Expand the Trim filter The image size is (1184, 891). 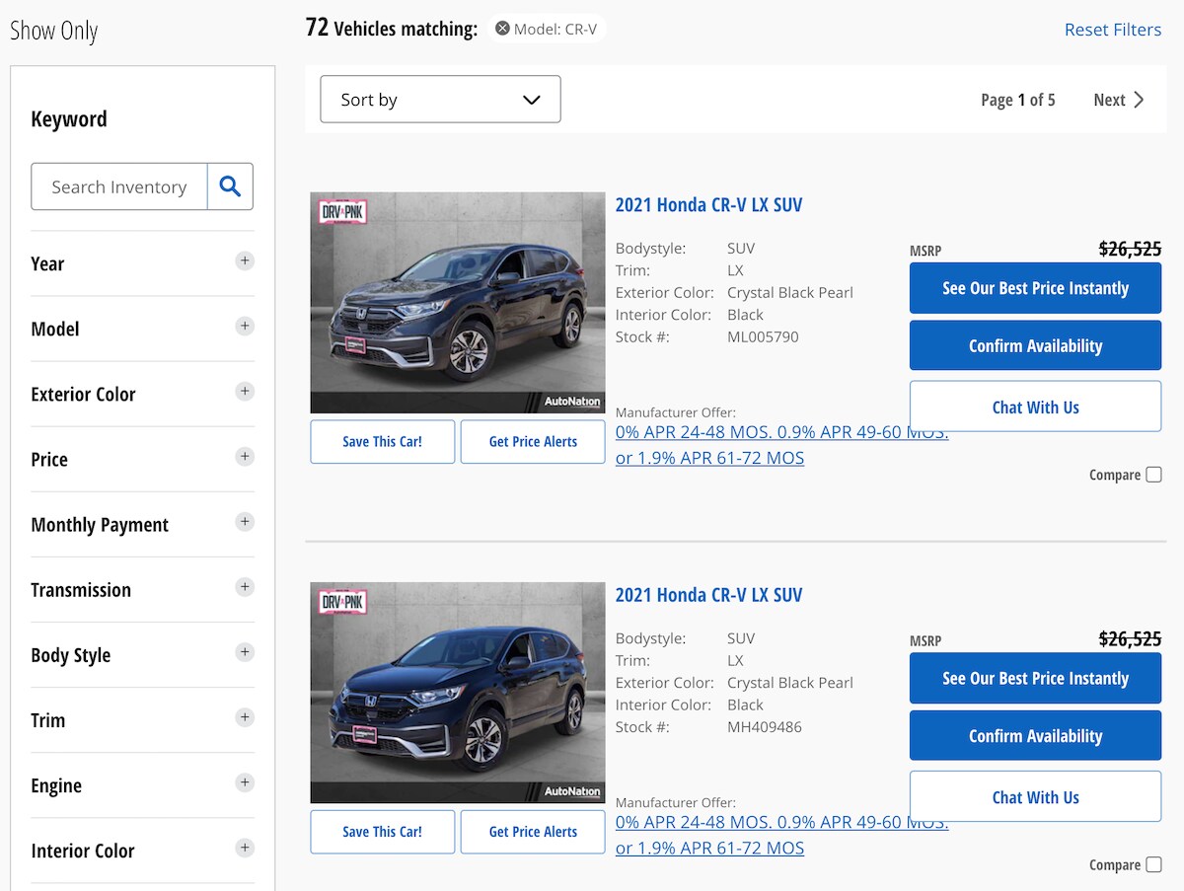click(245, 717)
